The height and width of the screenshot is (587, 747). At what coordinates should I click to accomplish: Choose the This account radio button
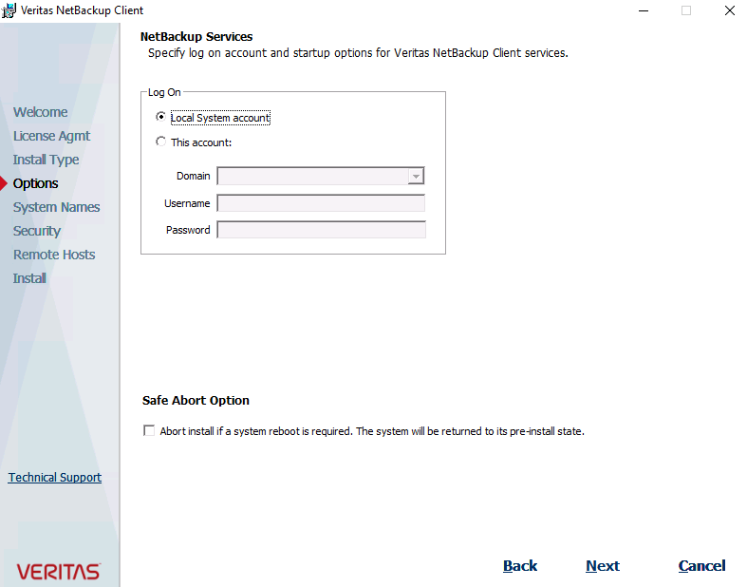click(160, 142)
